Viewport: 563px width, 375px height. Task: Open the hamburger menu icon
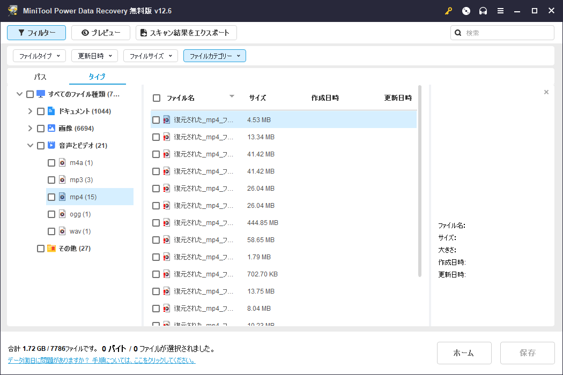click(x=500, y=11)
